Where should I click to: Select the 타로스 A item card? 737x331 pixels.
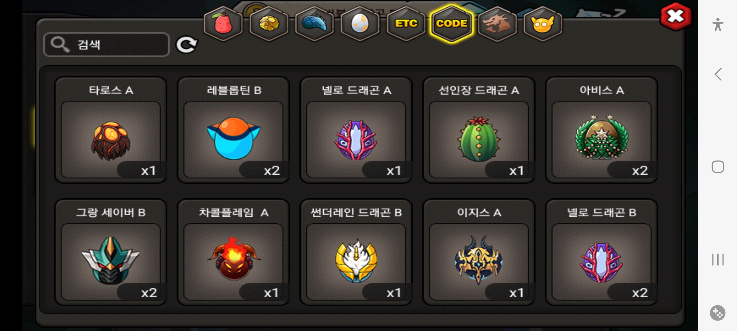click(x=111, y=130)
